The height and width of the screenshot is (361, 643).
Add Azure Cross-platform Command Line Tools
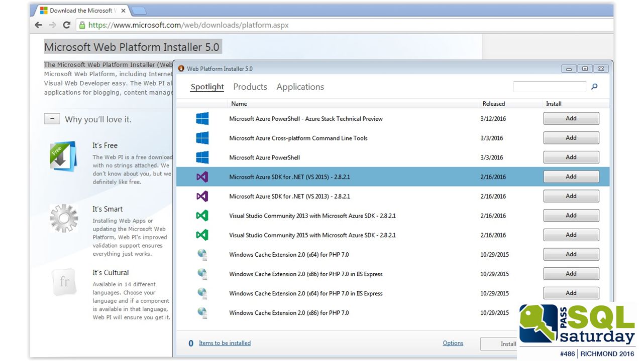pyautogui.click(x=571, y=138)
